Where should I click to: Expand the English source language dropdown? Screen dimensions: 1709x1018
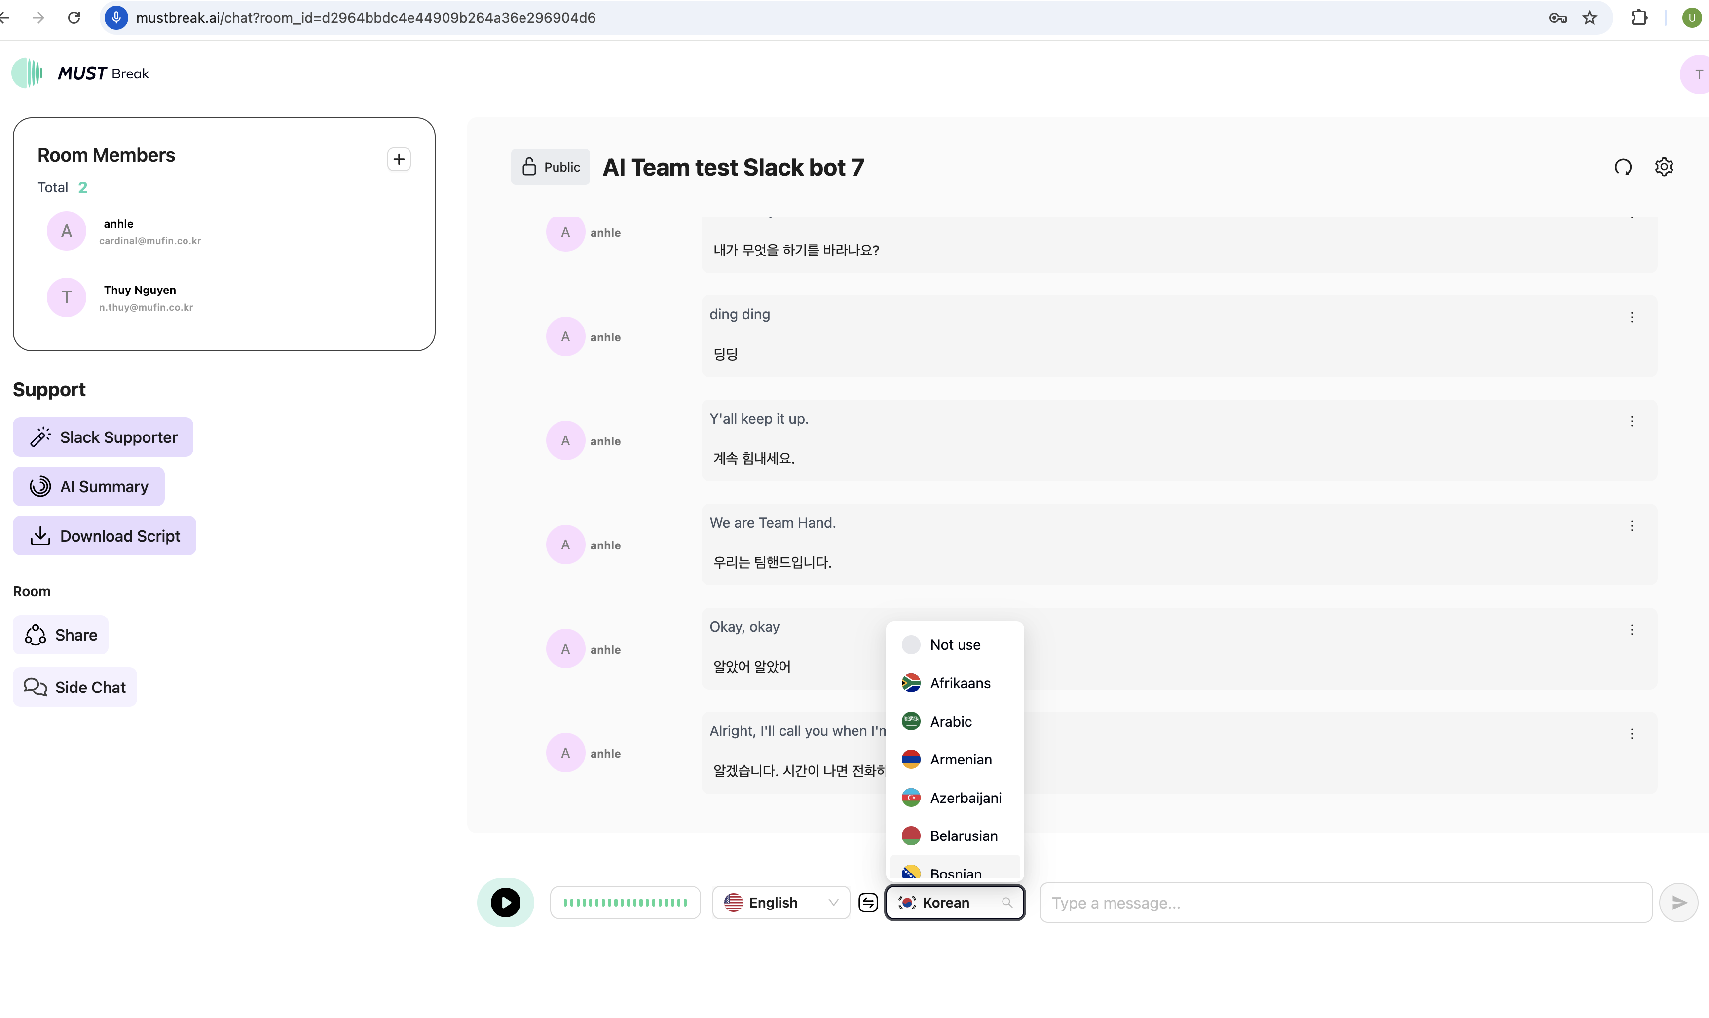(781, 902)
